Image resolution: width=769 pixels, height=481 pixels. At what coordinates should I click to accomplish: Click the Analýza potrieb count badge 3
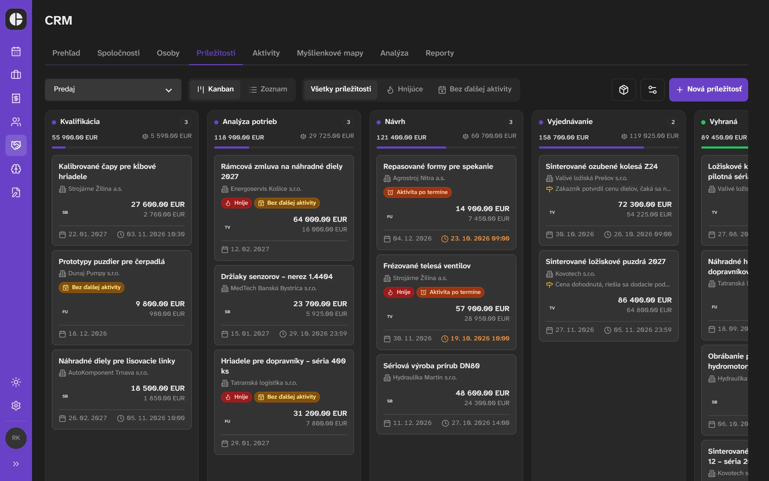(348, 122)
